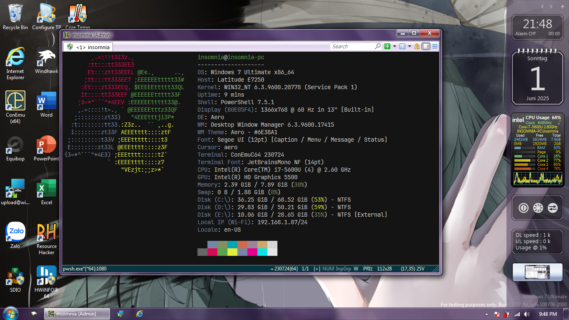This screenshot has height=320, width=569.
Task: Open the Zalo desktop shortcut
Action: click(x=15, y=236)
